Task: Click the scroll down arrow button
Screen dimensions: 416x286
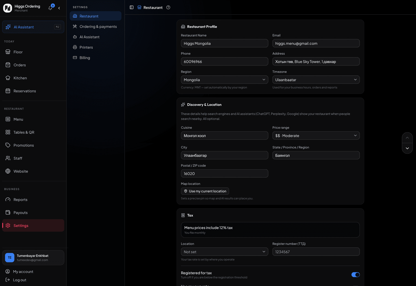Action: [x=407, y=148]
